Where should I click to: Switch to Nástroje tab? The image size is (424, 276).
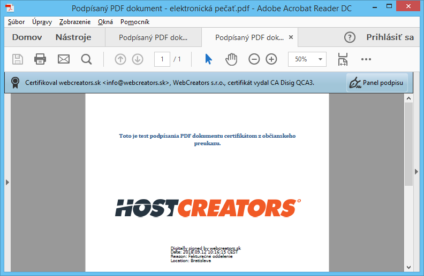[x=73, y=37]
